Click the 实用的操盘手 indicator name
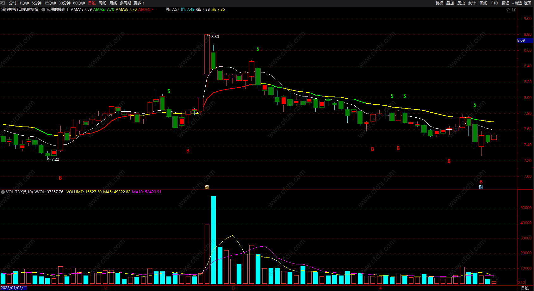This screenshot has width=534, height=291. [58, 9]
